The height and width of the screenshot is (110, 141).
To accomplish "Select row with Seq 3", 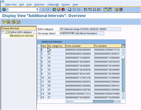I will (x=39, y=54).
